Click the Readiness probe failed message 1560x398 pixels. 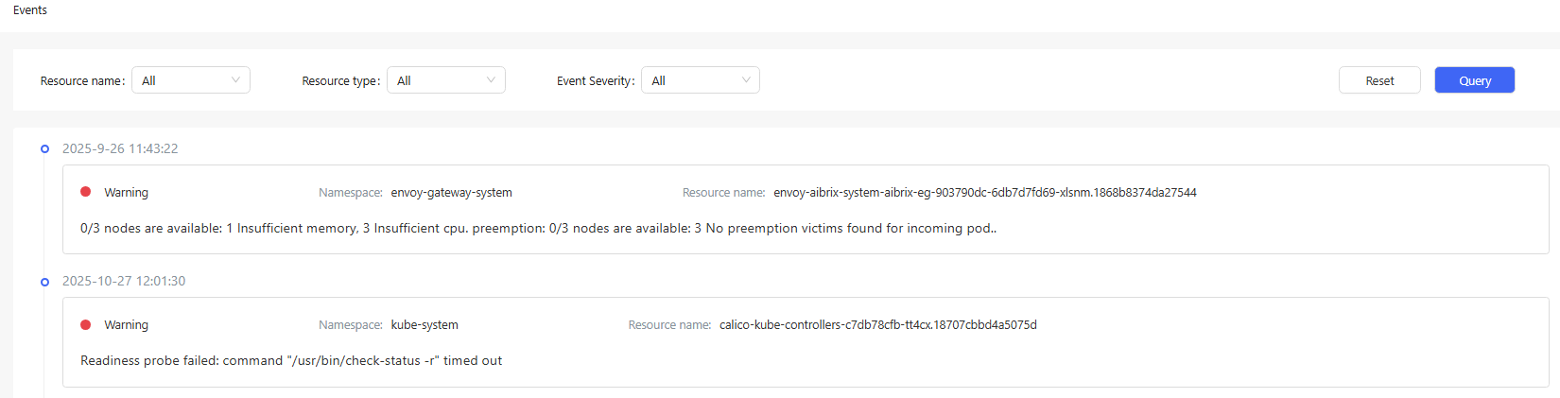click(x=291, y=360)
